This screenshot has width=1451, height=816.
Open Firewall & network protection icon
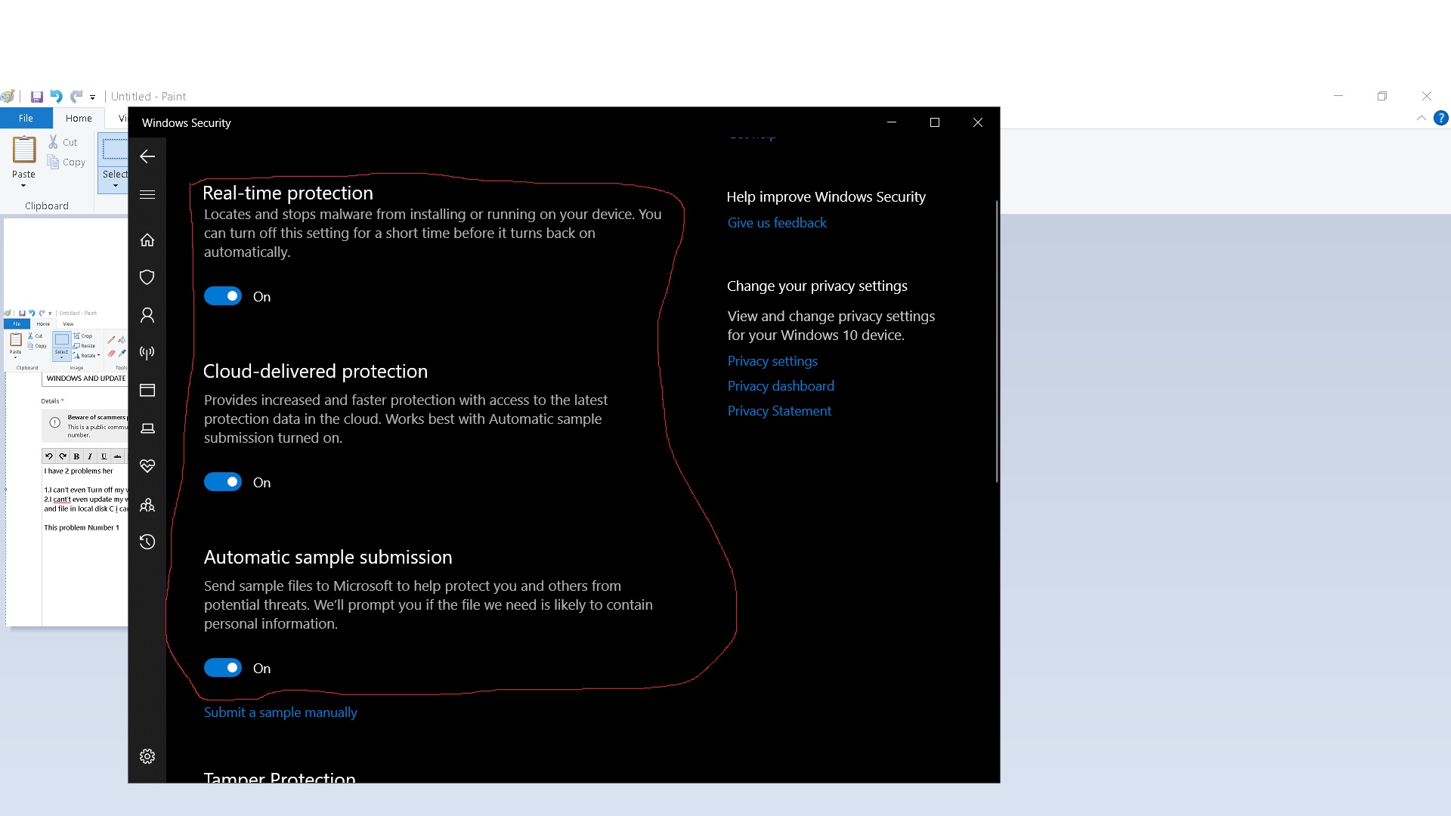coord(147,353)
